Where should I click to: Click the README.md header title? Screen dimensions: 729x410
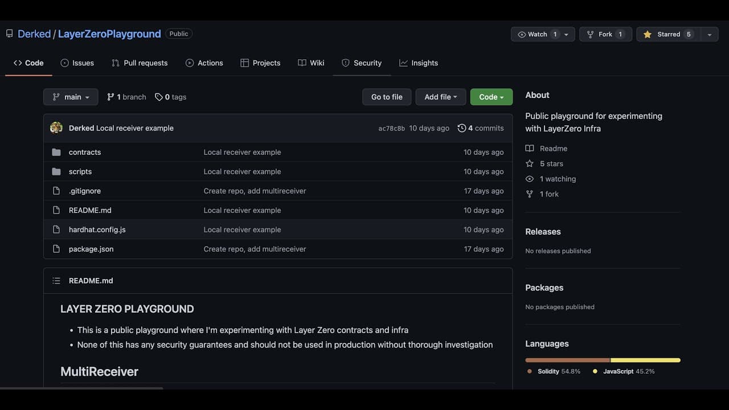91,281
